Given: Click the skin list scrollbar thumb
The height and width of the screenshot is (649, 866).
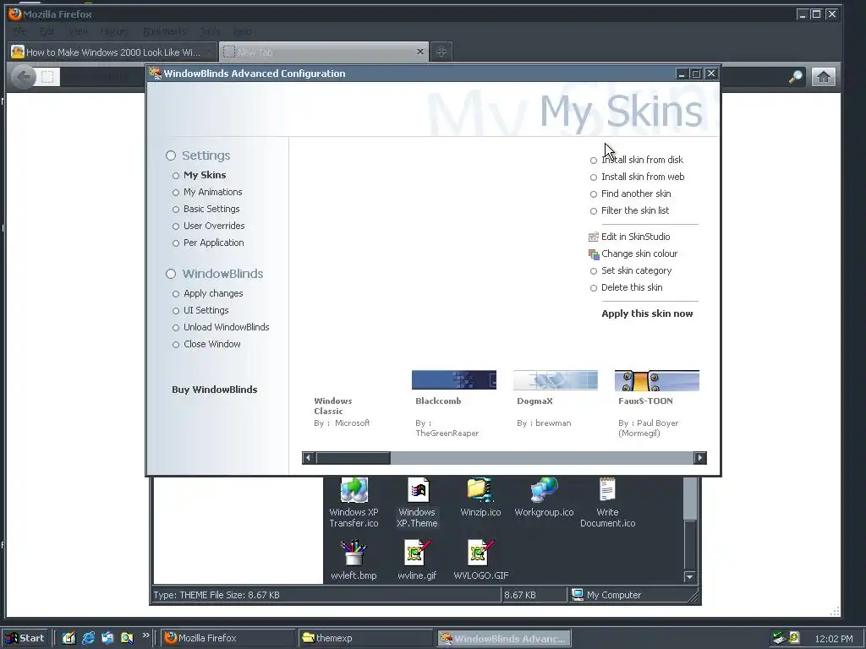Looking at the screenshot, I should (353, 457).
